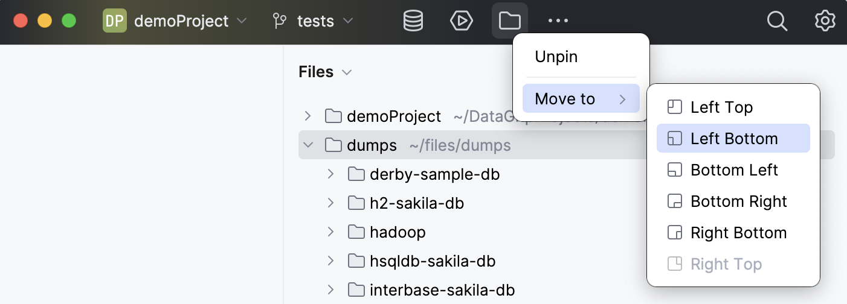Expand the derby-sample-db folder
Screen dimensions: 847x304
330,174
